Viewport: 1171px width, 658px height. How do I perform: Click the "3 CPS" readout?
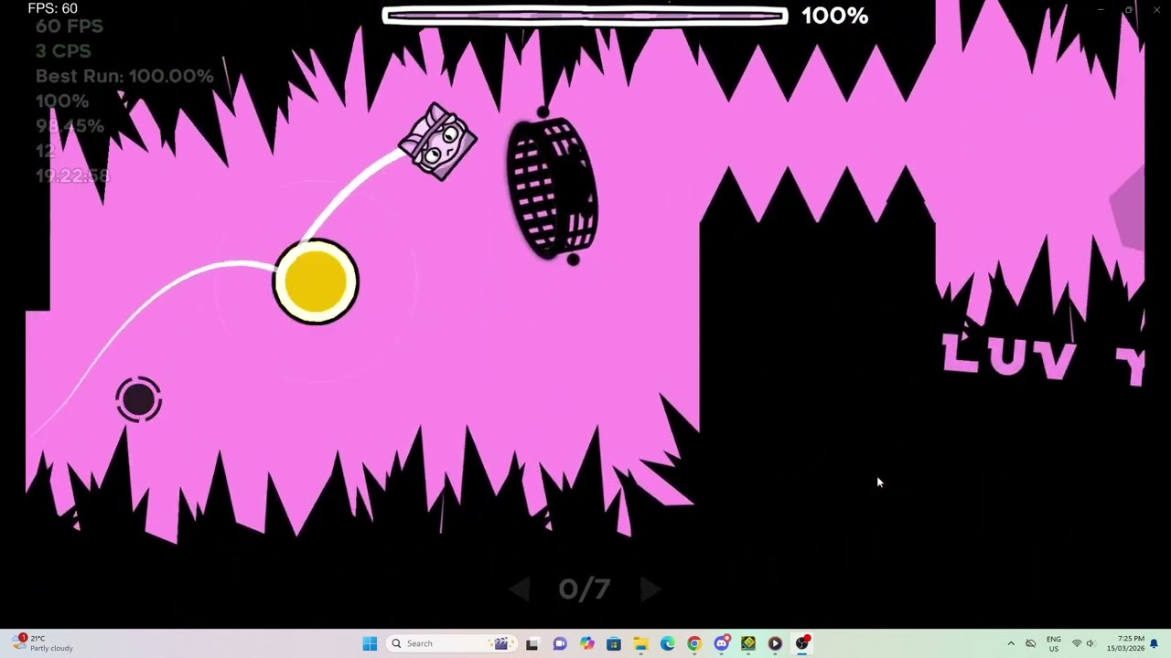63,51
